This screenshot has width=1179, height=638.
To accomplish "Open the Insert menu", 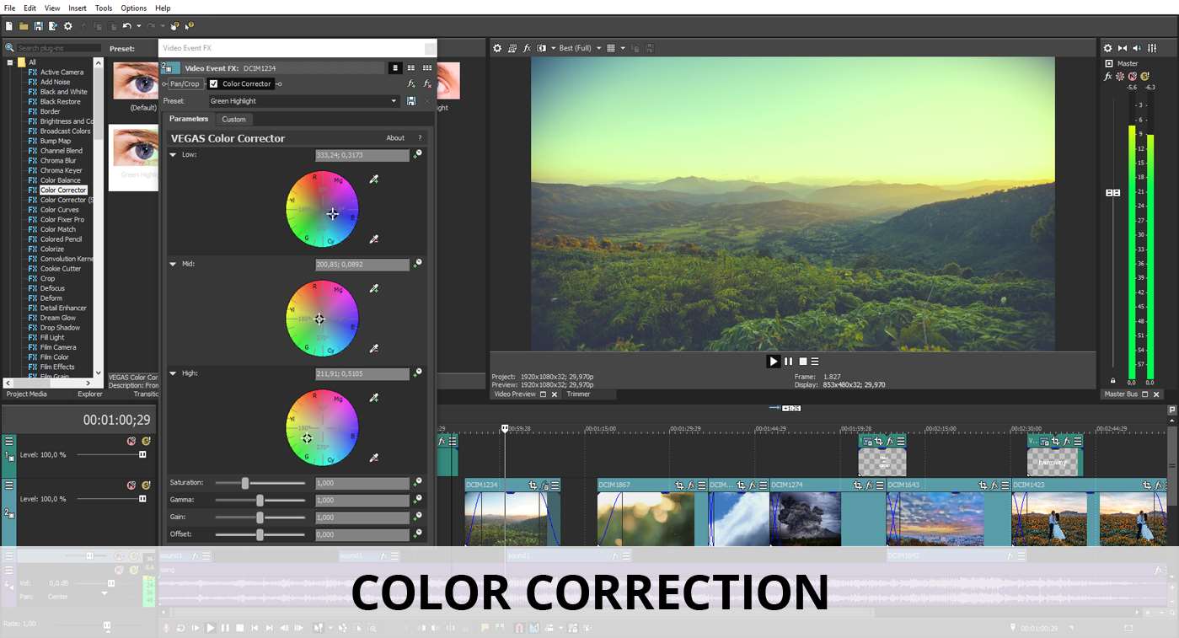I will coord(78,8).
